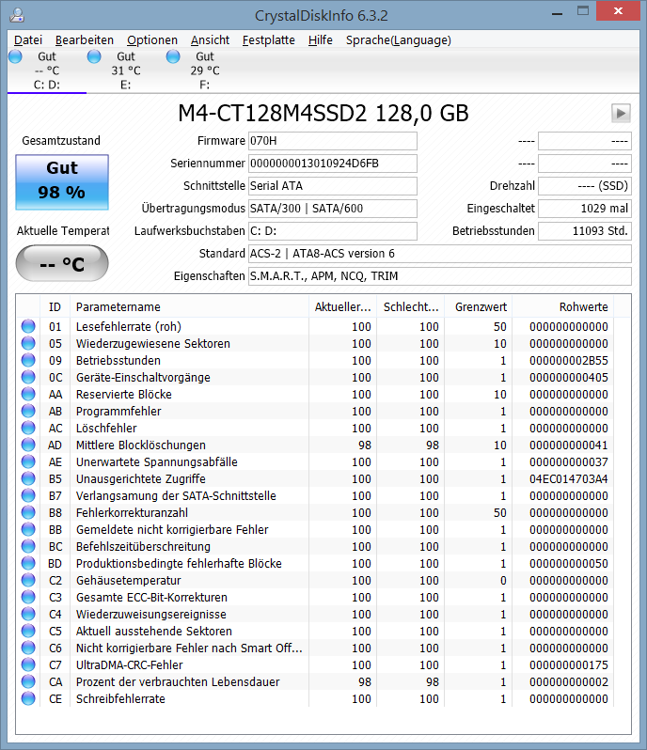
Task: Click the drive title M4-CT128M4SSD2 128,0 GB
Action: (x=323, y=114)
